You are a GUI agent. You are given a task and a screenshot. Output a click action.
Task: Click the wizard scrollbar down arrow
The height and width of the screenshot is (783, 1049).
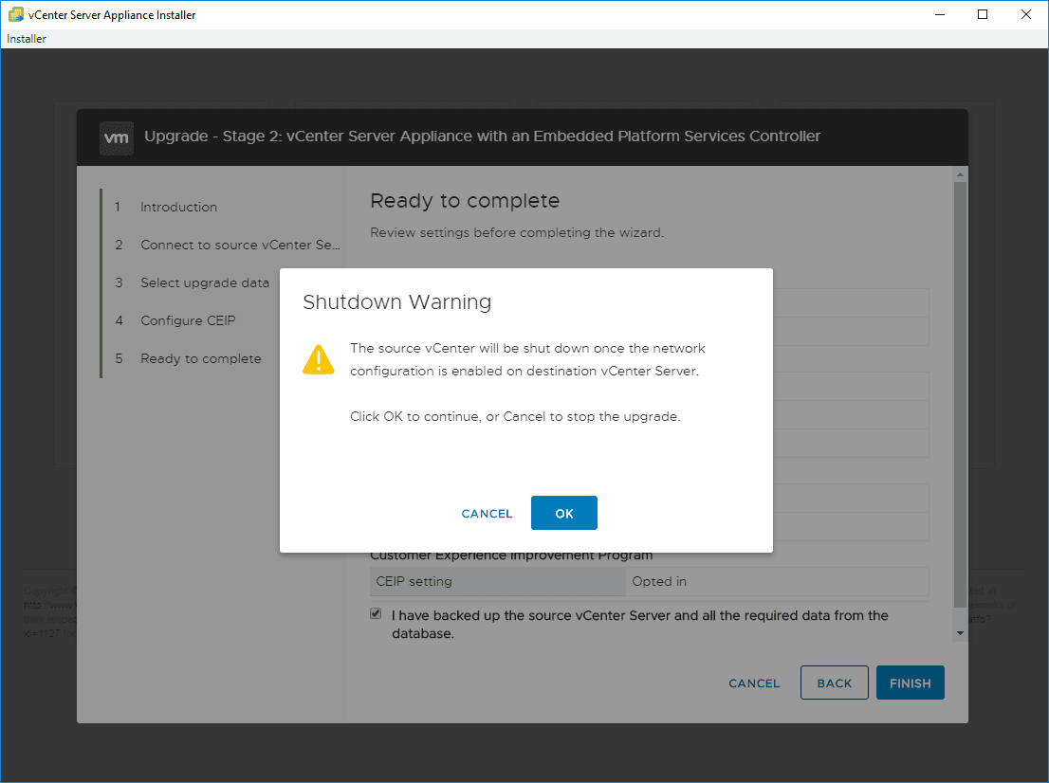[960, 633]
